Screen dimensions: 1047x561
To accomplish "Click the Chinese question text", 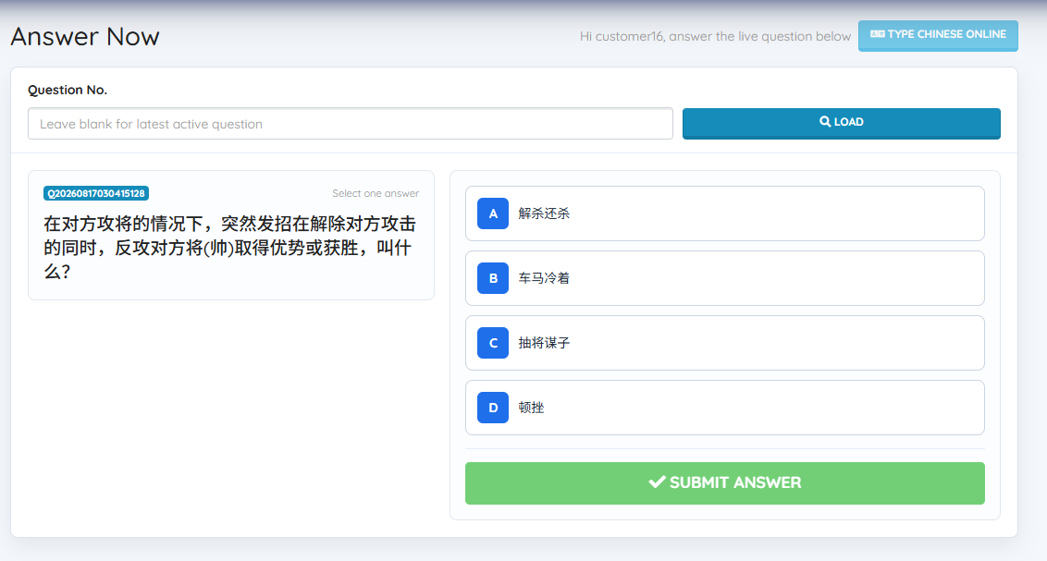I will [x=229, y=248].
